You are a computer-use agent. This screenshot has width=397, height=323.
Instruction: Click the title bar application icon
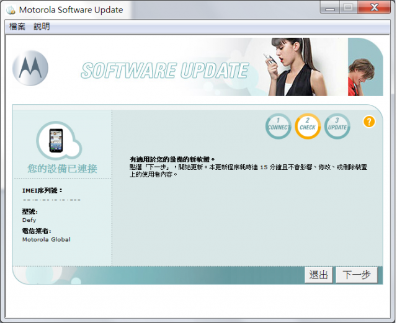[11, 10]
